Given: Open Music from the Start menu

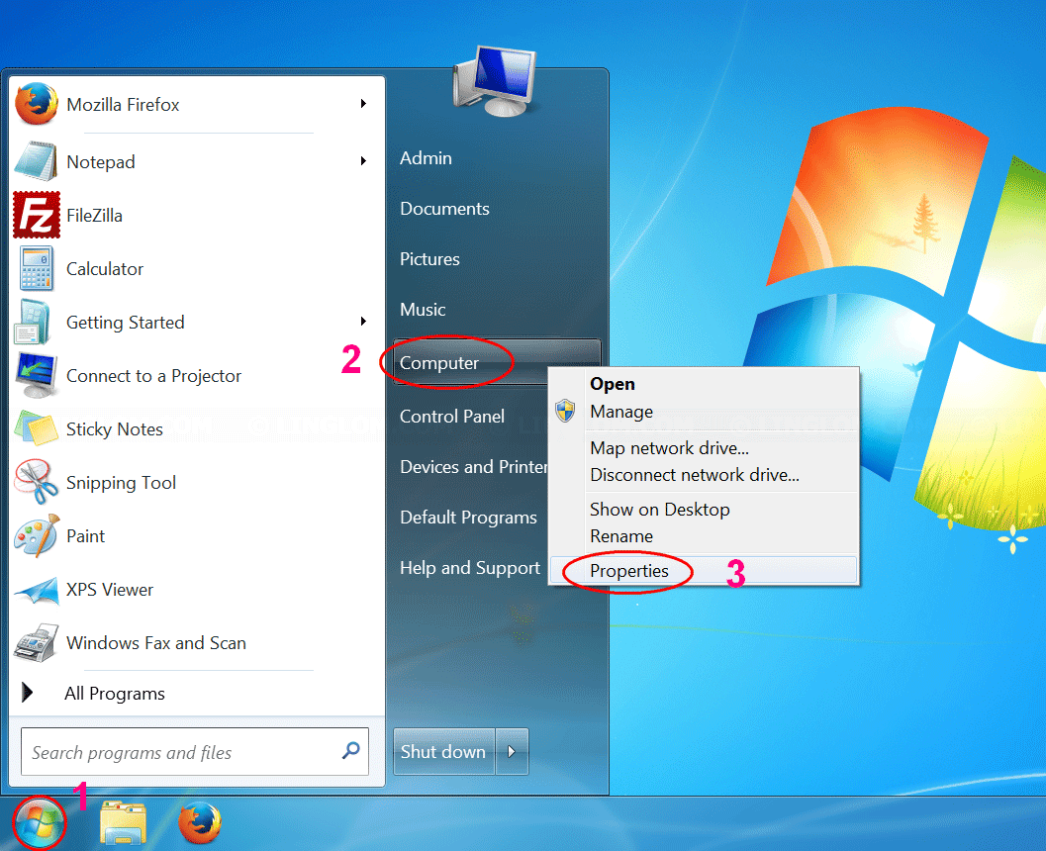Looking at the screenshot, I should pyautogui.click(x=423, y=310).
